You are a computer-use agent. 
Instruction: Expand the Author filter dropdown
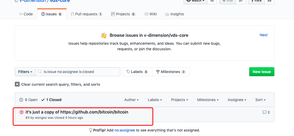pos(131,100)
